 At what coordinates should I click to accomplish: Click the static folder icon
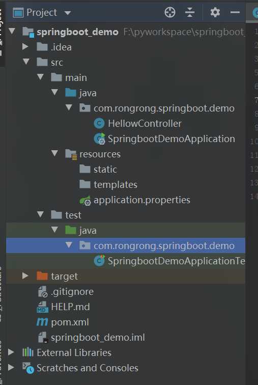(x=85, y=169)
